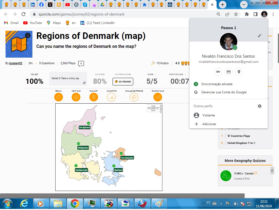View Quiz Stats via its bar-chart icon
The width and height of the screenshot is (279, 210).
click(x=111, y=97)
